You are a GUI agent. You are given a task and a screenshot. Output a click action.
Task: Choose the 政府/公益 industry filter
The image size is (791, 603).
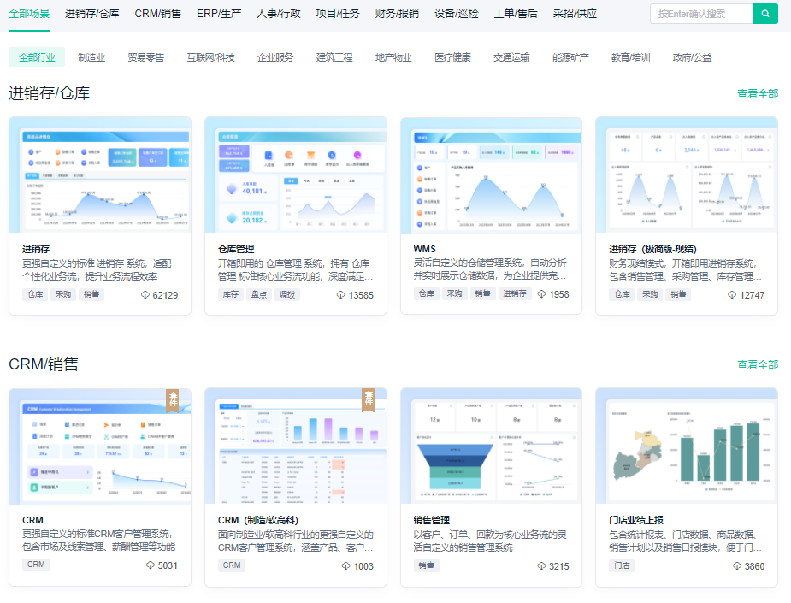692,57
